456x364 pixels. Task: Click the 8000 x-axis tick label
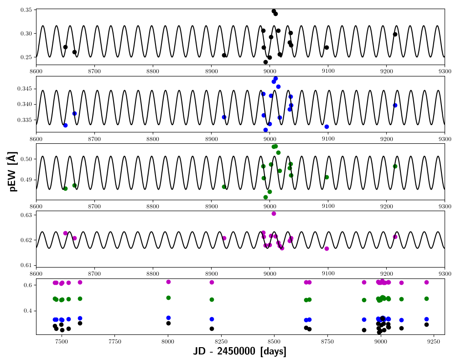[x=168, y=342]
